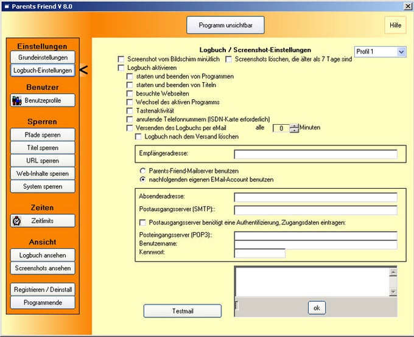
Task: Click the Kennwort field
Action: pyautogui.click(x=259, y=253)
